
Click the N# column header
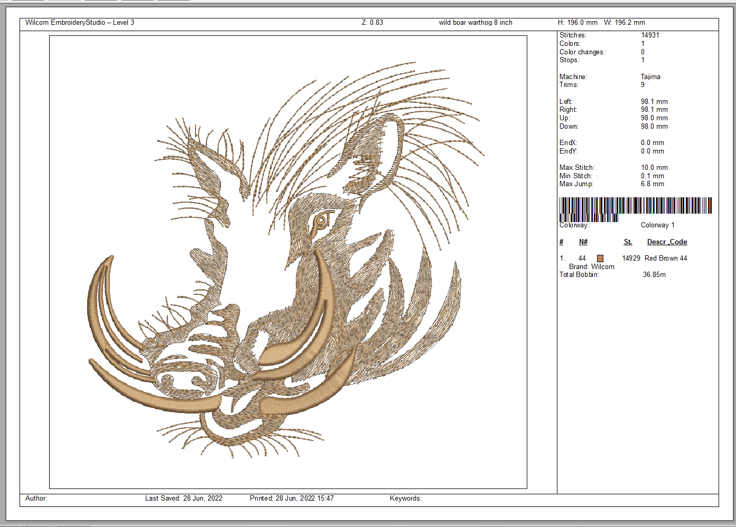point(583,242)
